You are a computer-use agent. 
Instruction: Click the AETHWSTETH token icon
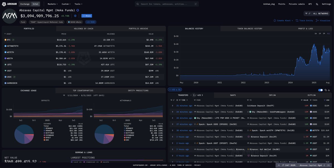tap(6, 46)
